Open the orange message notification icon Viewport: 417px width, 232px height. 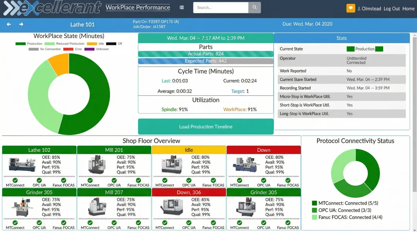click(351, 8)
